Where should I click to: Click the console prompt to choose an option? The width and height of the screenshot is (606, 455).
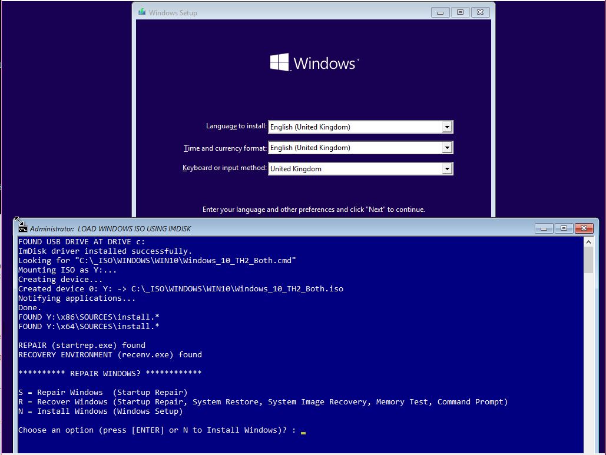(x=302, y=430)
